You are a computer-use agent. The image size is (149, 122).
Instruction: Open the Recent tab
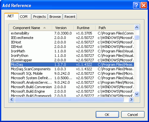point(70,17)
